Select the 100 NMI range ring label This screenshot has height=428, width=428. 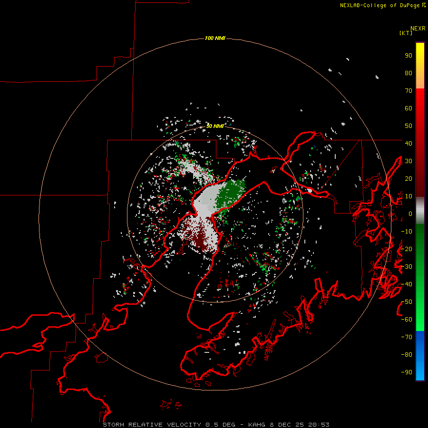pos(215,38)
